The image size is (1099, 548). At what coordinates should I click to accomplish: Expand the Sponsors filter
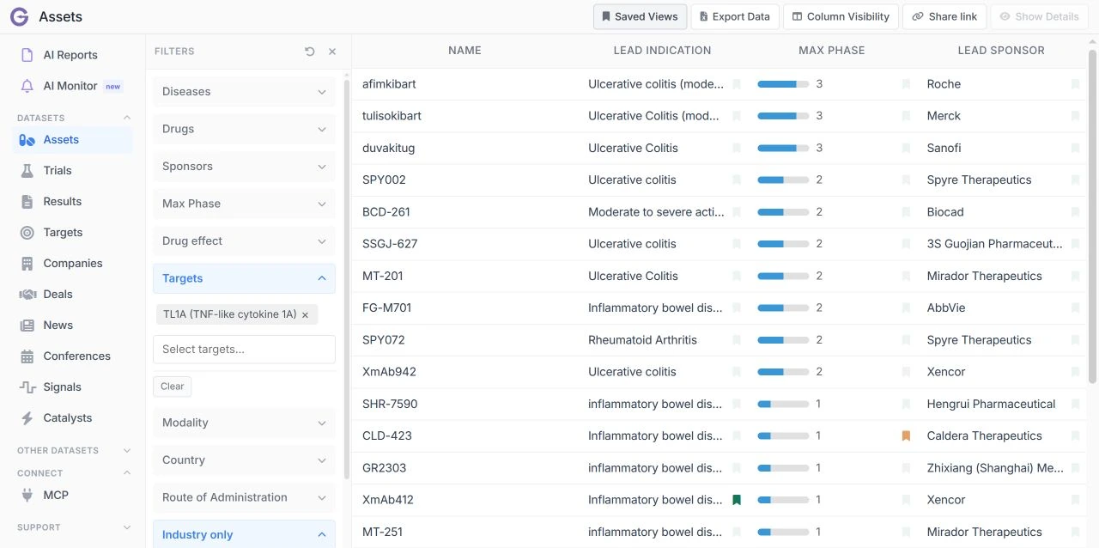[244, 167]
